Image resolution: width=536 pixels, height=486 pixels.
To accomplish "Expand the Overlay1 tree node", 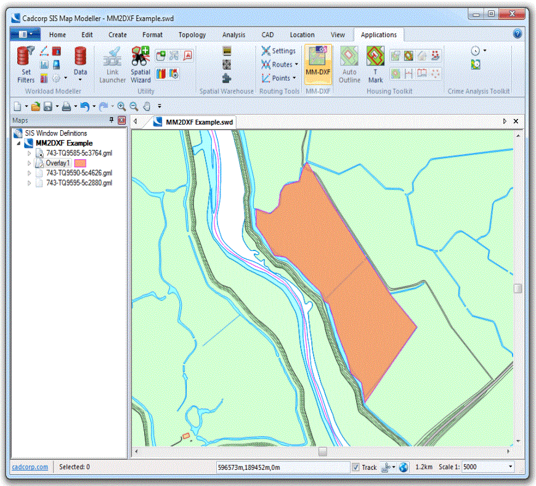I will [30, 163].
